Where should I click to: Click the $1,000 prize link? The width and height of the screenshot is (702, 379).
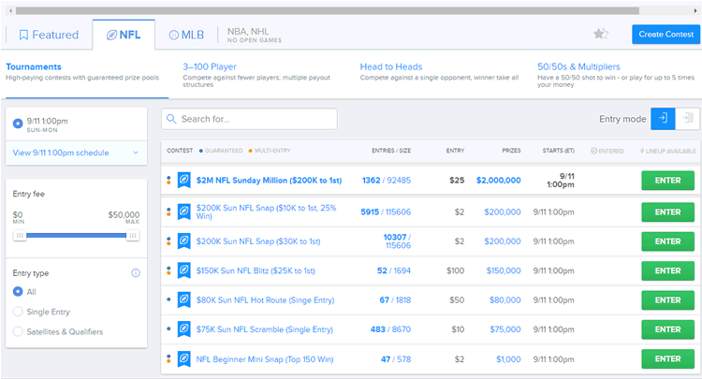click(508, 359)
